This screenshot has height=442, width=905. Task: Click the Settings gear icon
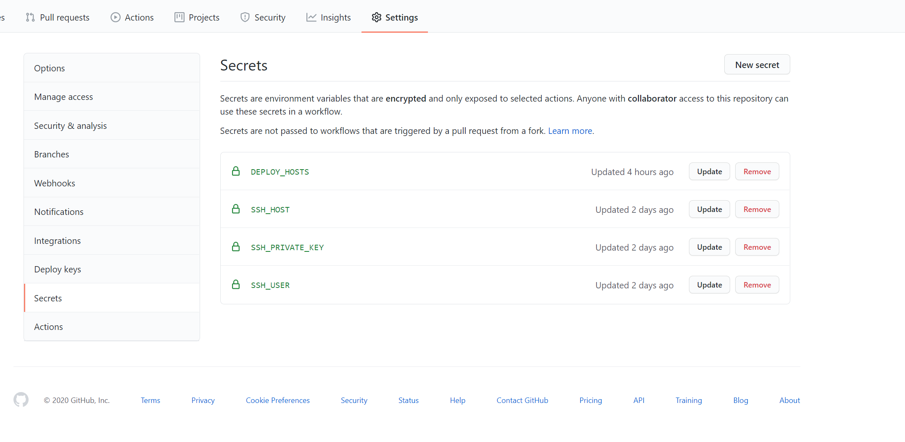377,17
